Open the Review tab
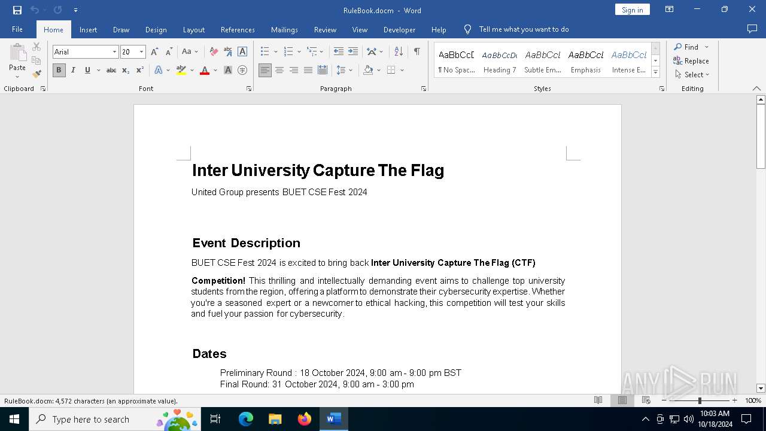 (325, 29)
